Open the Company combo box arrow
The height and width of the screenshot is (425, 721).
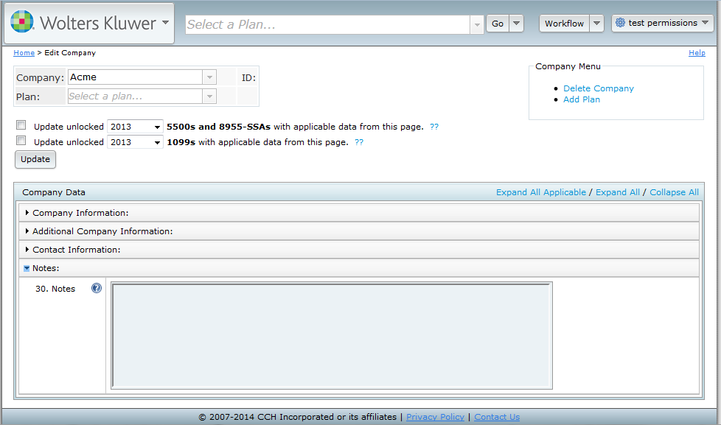pos(209,77)
